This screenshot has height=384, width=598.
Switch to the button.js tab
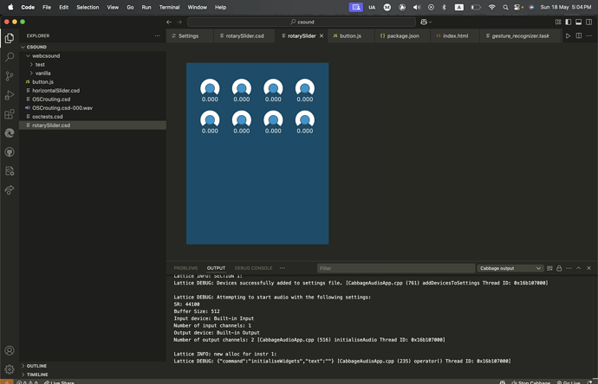[350, 35]
